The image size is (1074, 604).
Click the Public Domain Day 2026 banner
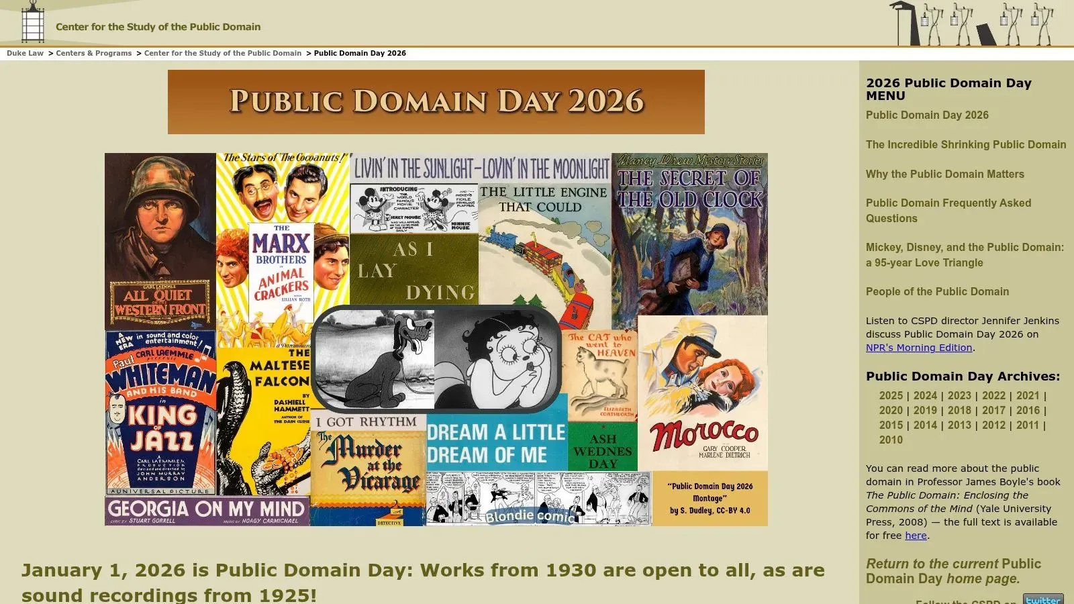coord(436,102)
